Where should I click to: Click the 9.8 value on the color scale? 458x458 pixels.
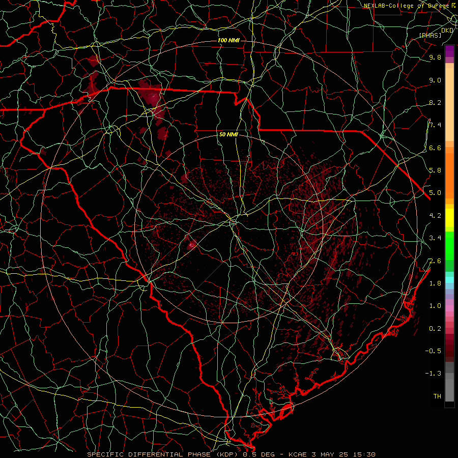[x=435, y=58]
